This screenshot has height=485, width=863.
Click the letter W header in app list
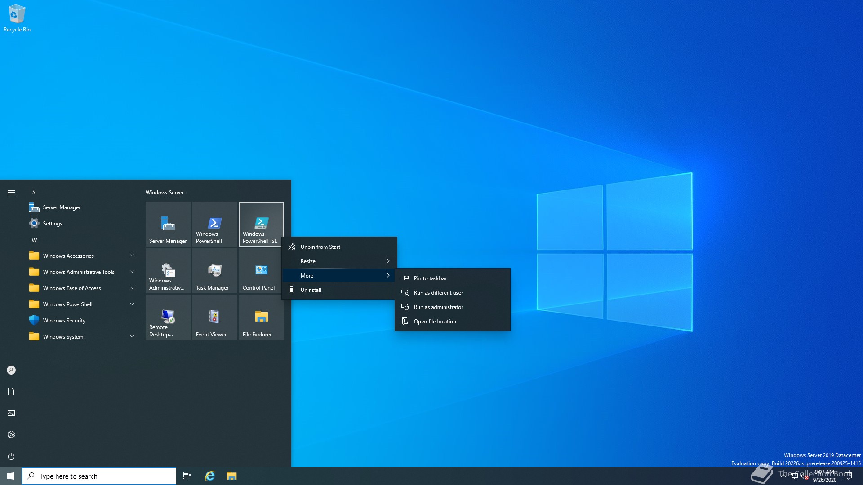(x=34, y=240)
